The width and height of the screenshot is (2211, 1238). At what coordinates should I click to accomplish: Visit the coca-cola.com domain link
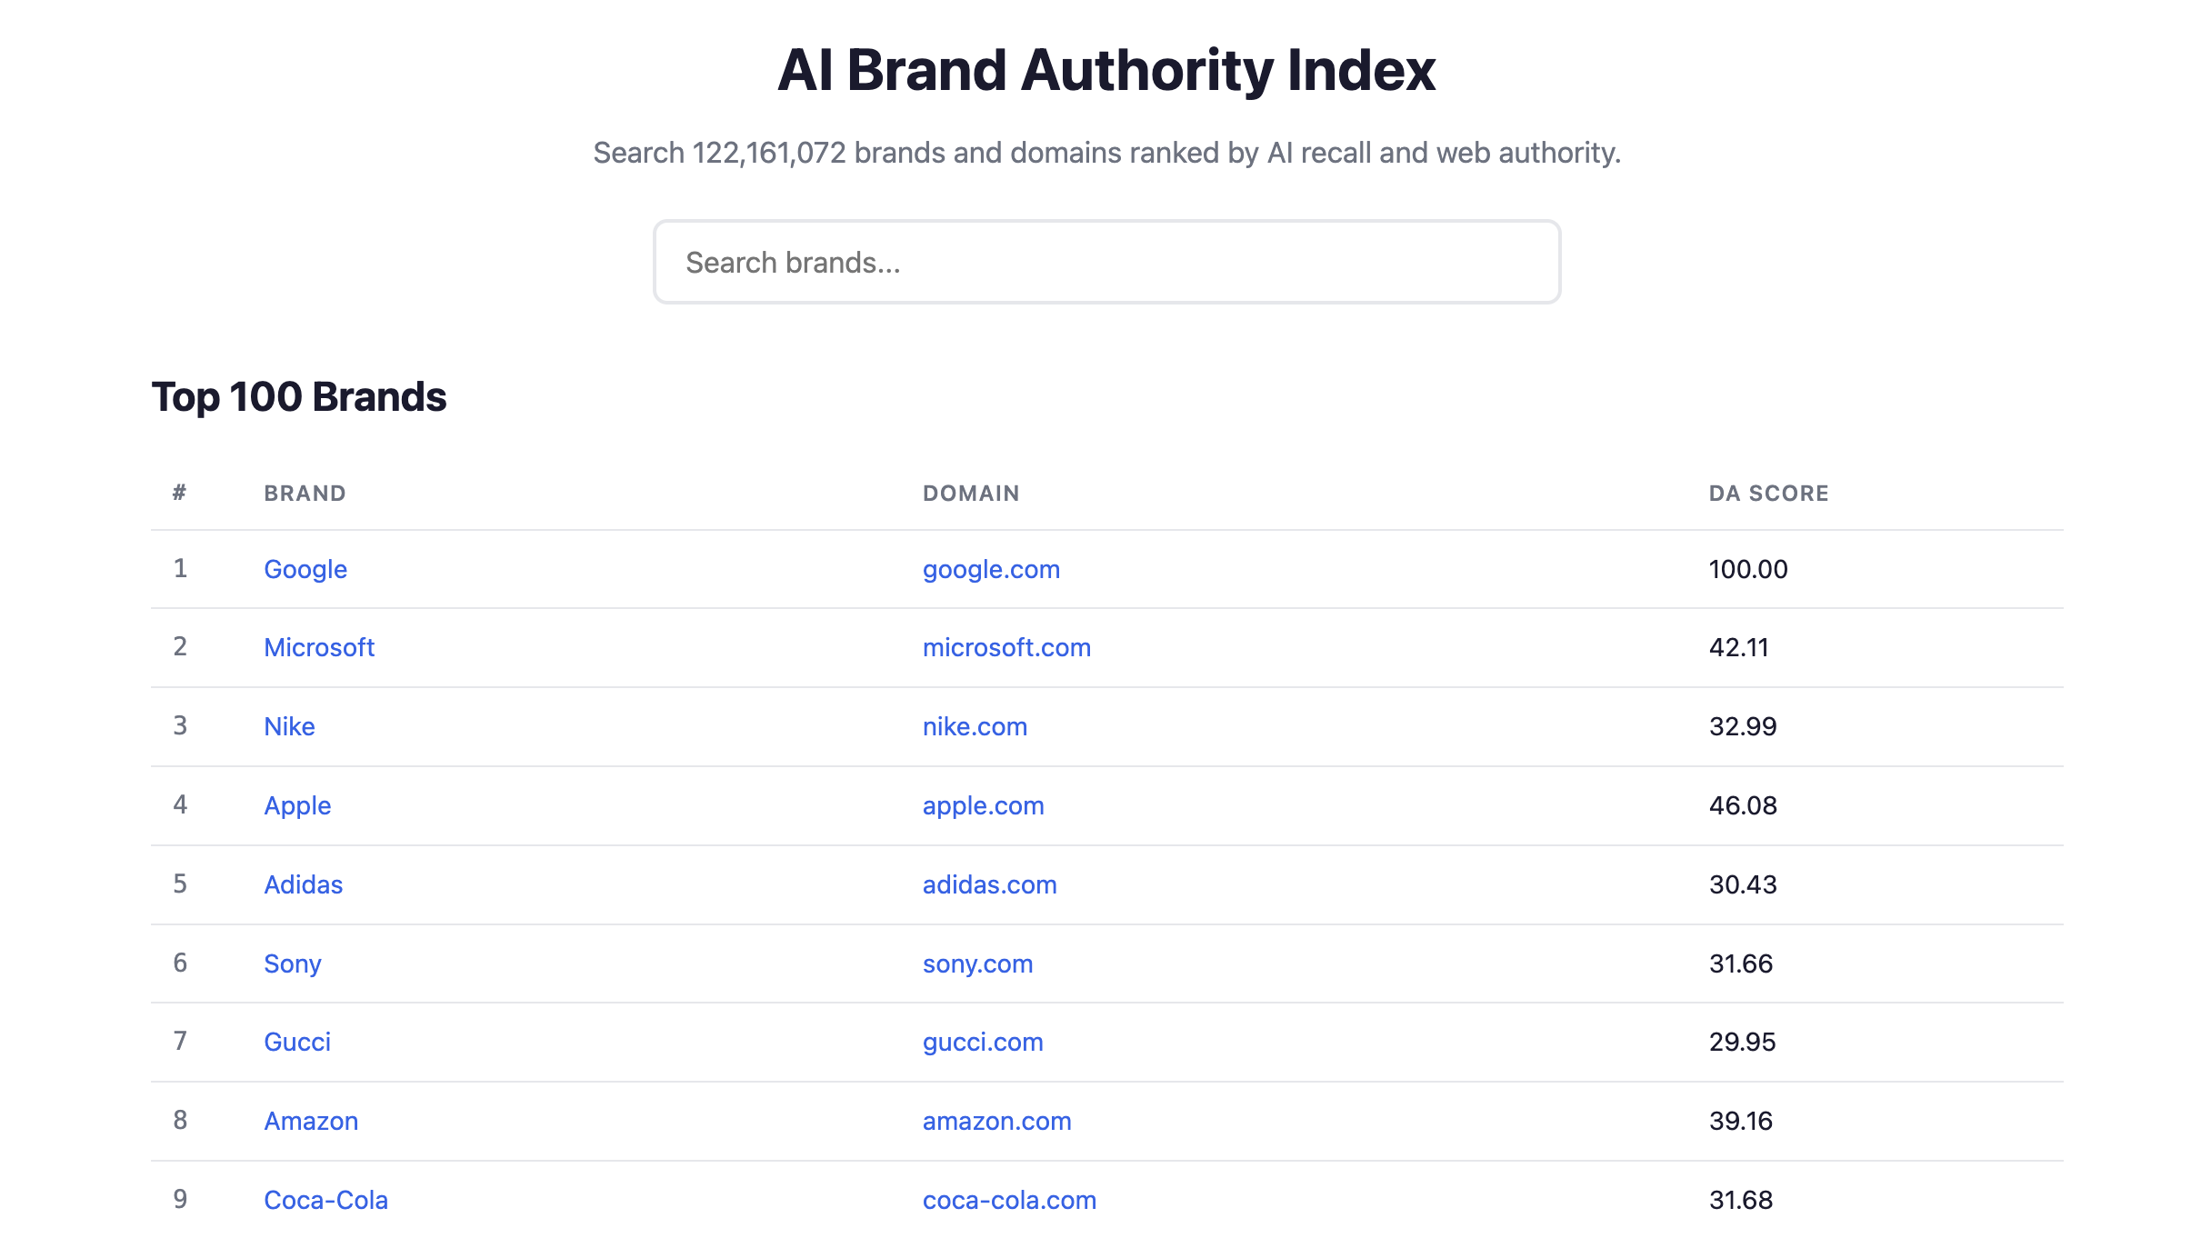[x=1009, y=1200]
